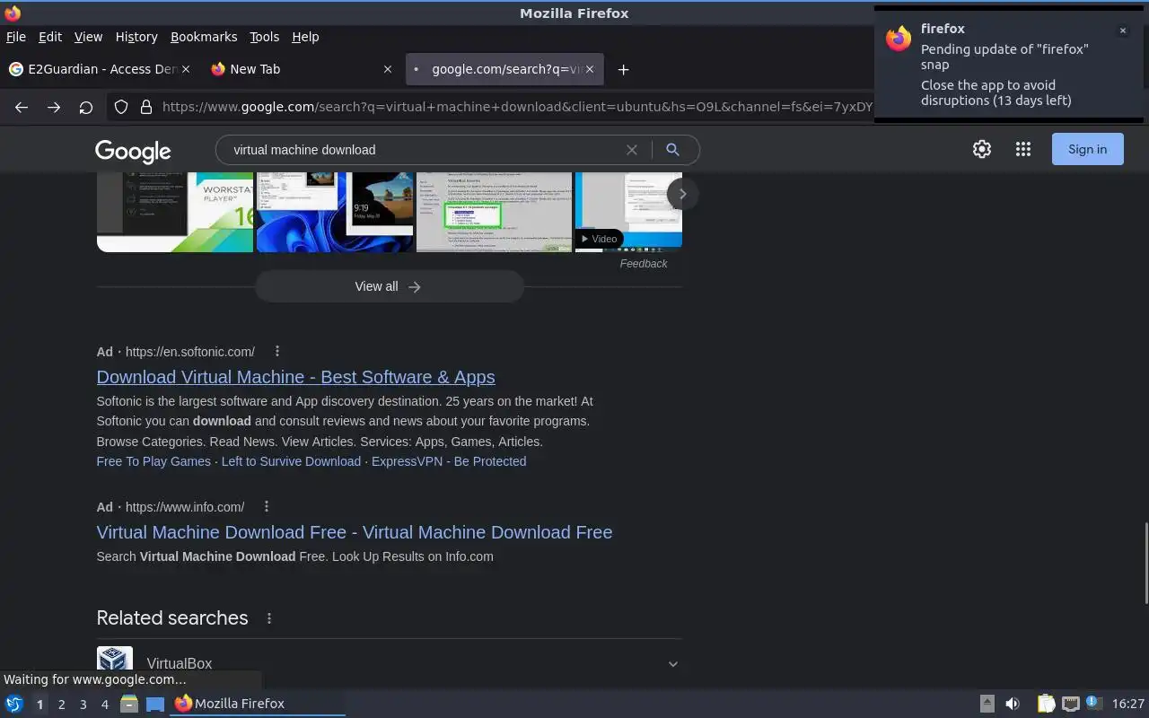Open the Bookmarks menu
Viewport: 1149px width, 718px height.
coord(204,37)
